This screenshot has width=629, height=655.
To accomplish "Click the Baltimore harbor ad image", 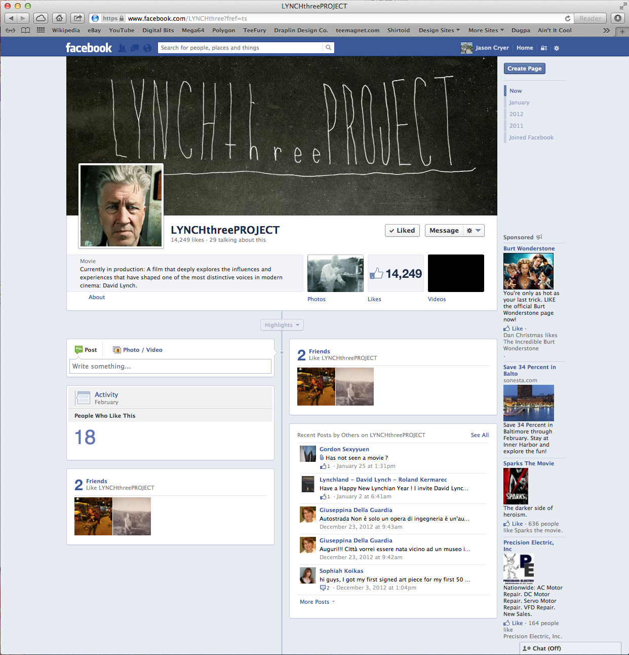I will pos(529,403).
